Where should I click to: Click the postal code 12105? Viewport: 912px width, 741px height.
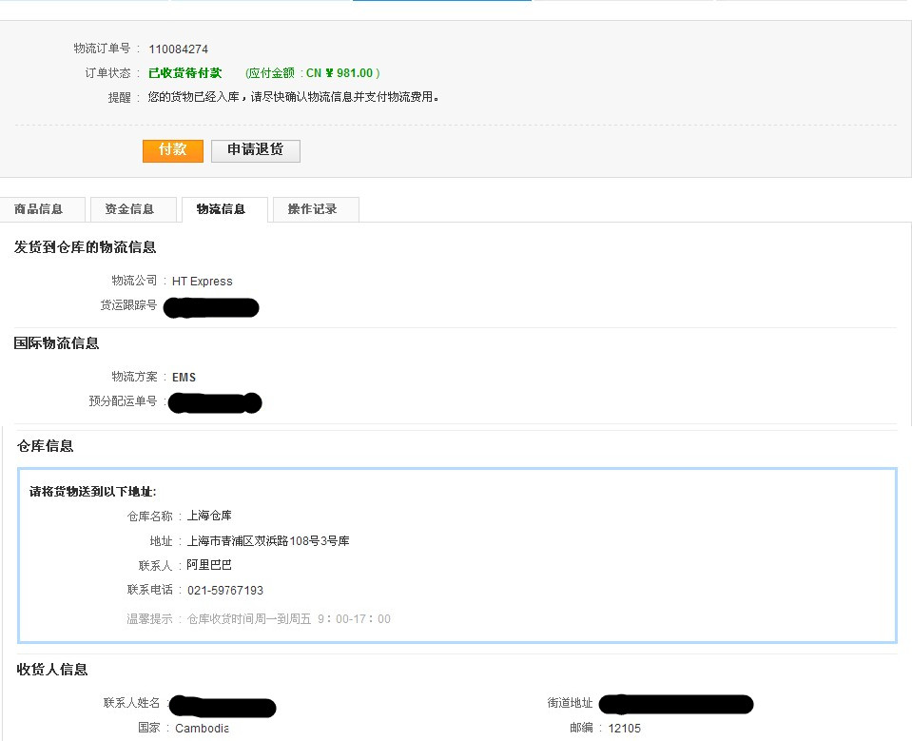click(x=623, y=728)
